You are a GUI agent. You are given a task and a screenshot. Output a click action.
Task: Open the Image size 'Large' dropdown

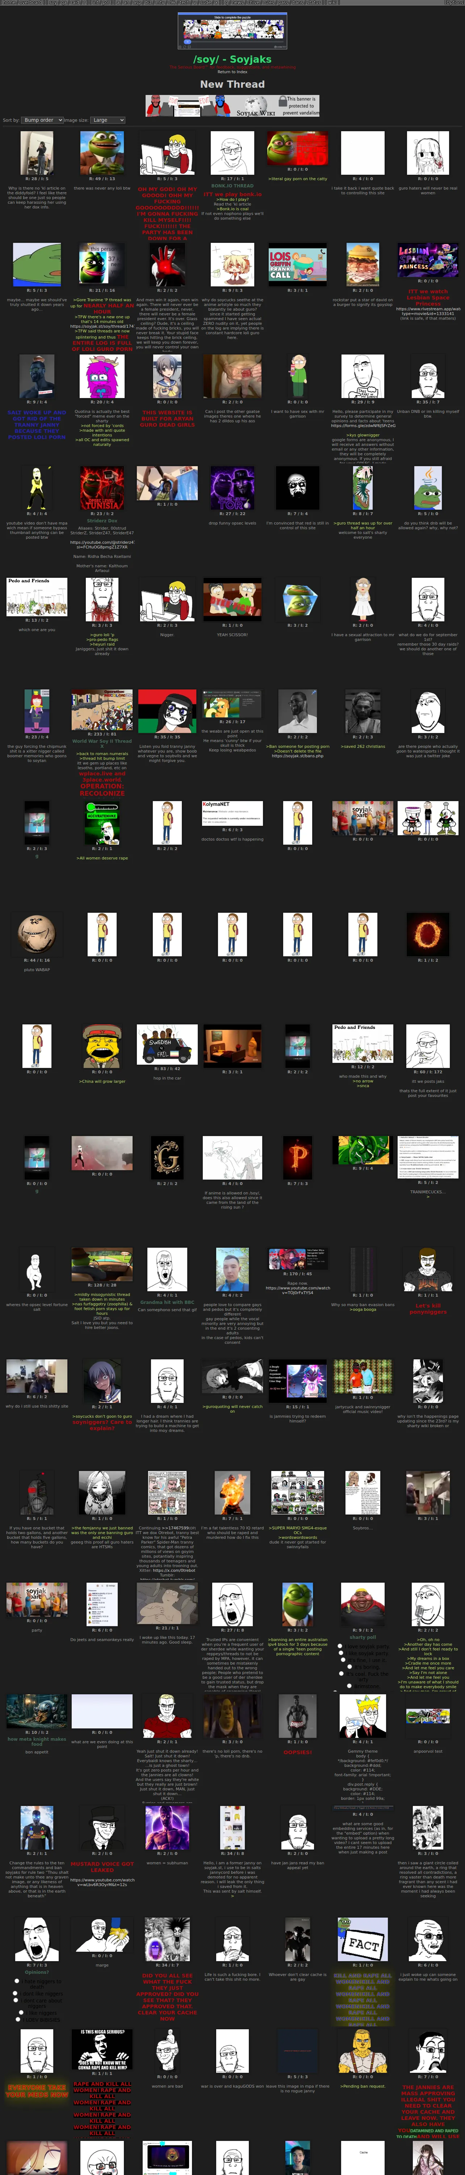[108, 120]
